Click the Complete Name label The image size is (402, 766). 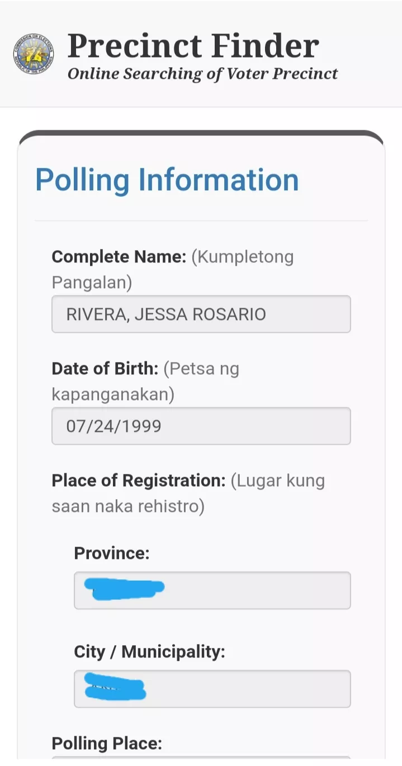[119, 257]
